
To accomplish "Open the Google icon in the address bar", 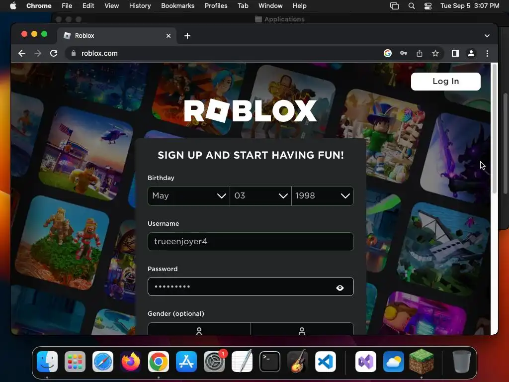I will (388, 53).
